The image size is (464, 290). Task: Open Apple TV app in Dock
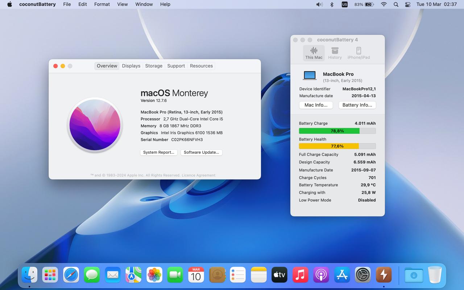(279, 275)
